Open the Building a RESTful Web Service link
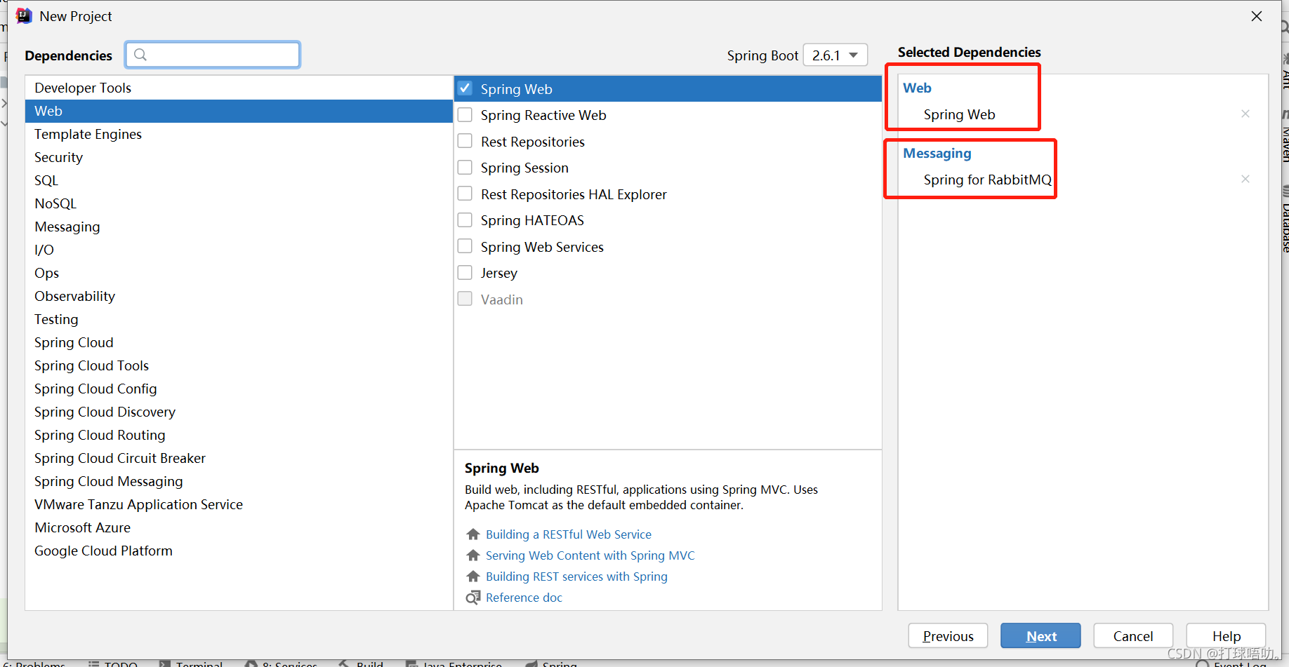1289x667 pixels. pos(569,534)
